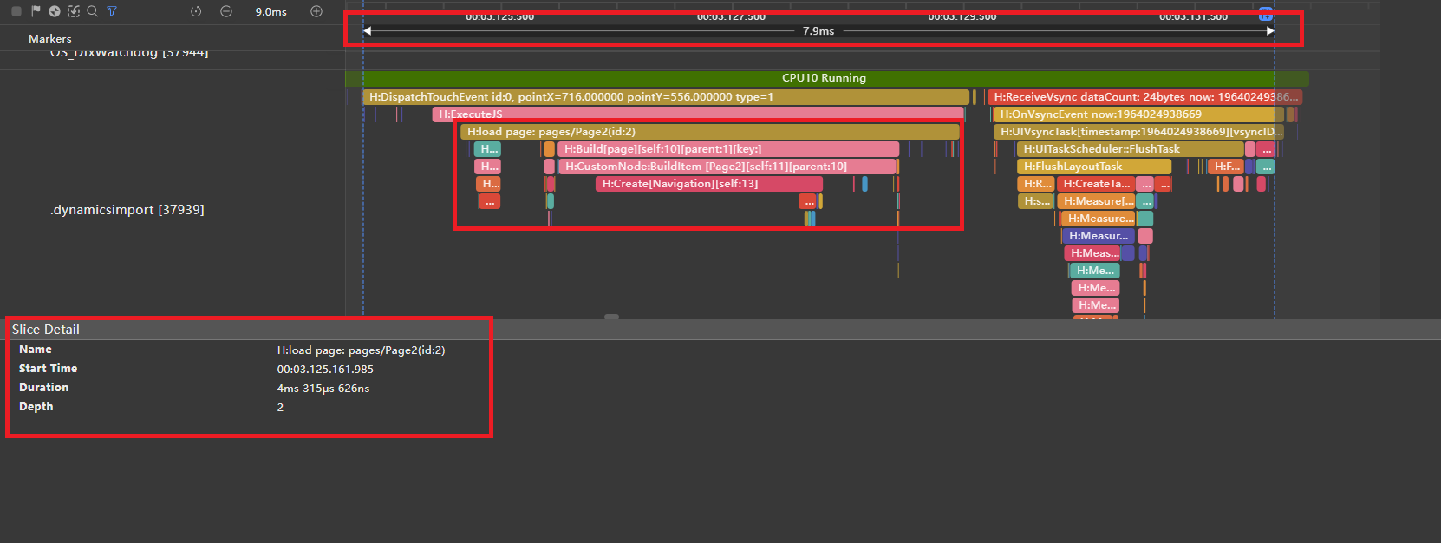This screenshot has height=543, width=1441.
Task: Select the H:CustomNode:BuildItem [Page2] slice
Action: [x=726, y=167]
